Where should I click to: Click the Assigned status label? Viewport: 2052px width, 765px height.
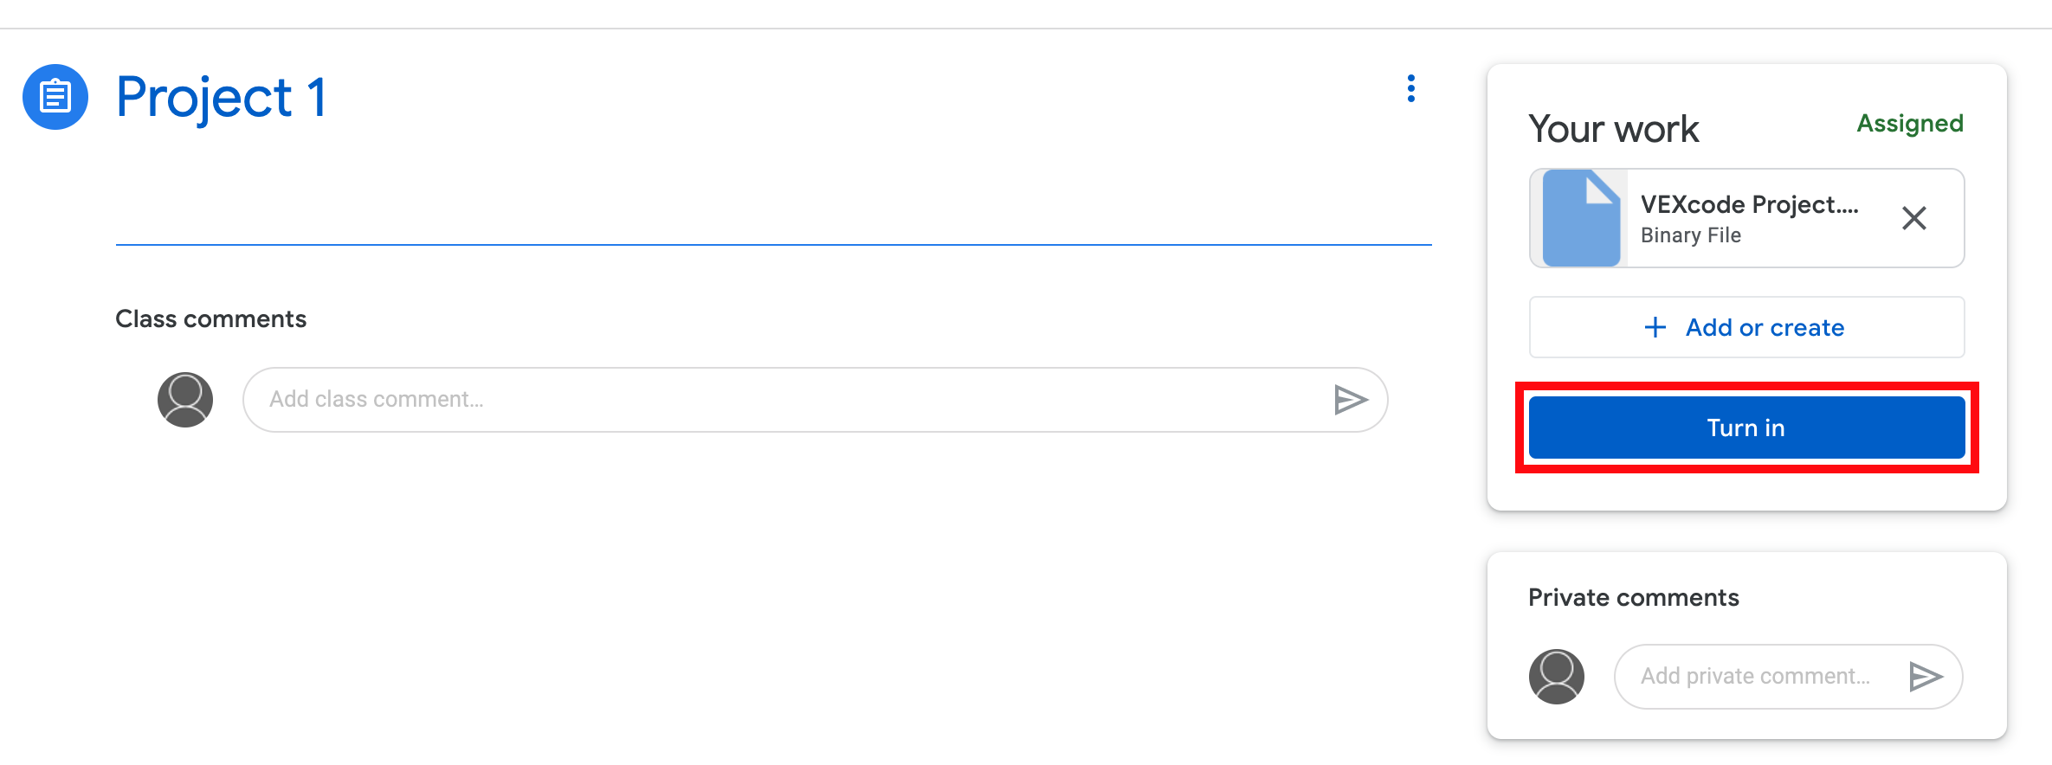coord(1909,124)
